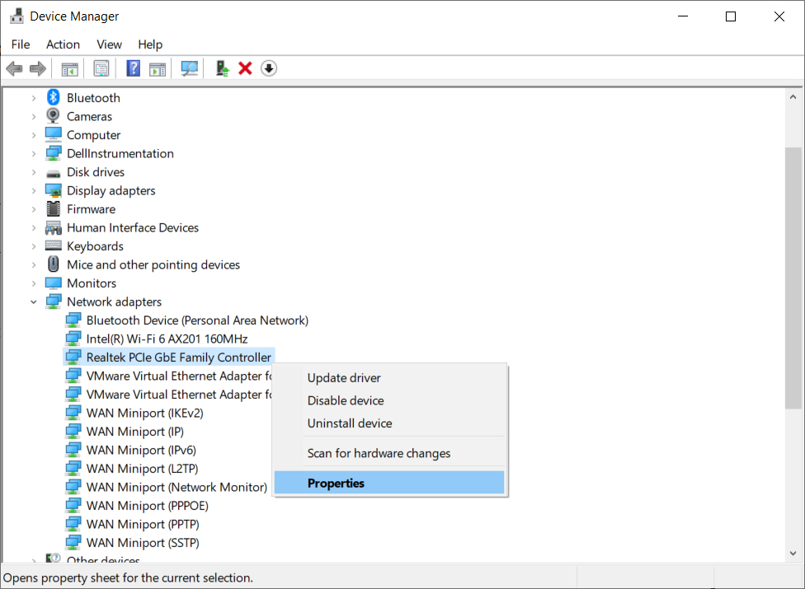
Task: Expand Display adapters
Action: tap(34, 190)
